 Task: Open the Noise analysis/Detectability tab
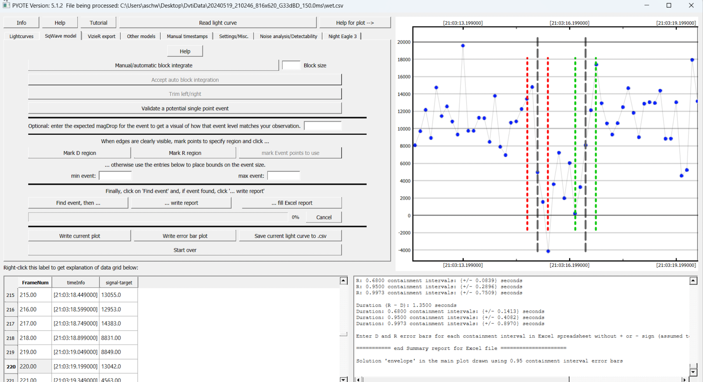(x=288, y=36)
